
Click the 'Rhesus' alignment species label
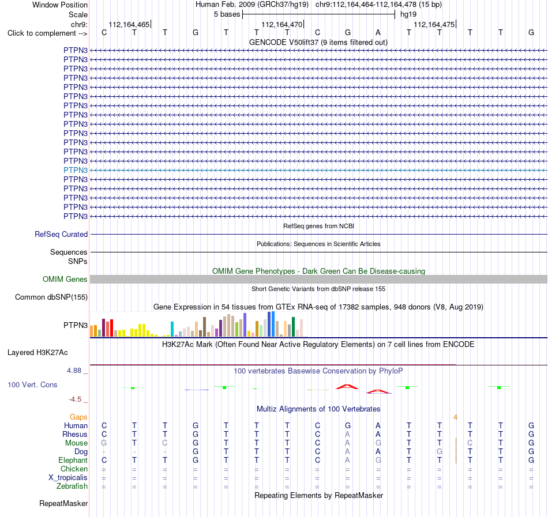(x=75, y=434)
